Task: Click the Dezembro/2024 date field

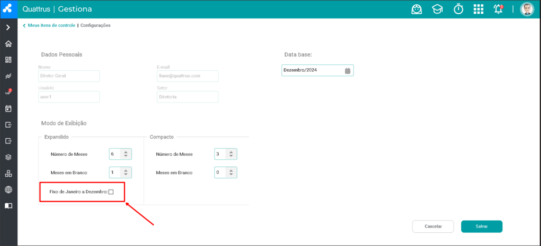Action: click(318, 70)
